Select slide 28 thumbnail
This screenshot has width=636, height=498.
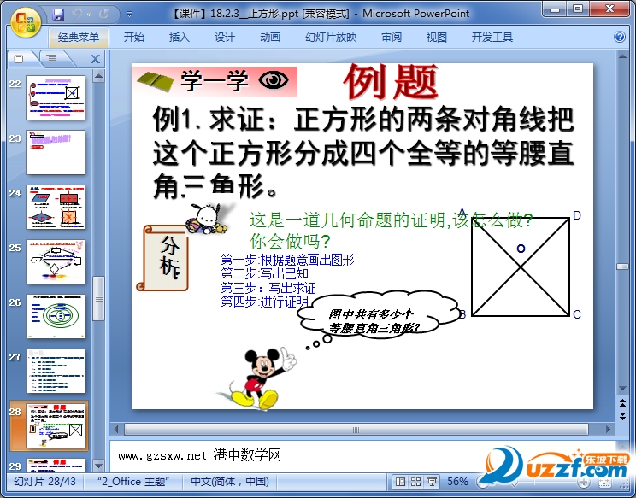[56, 426]
